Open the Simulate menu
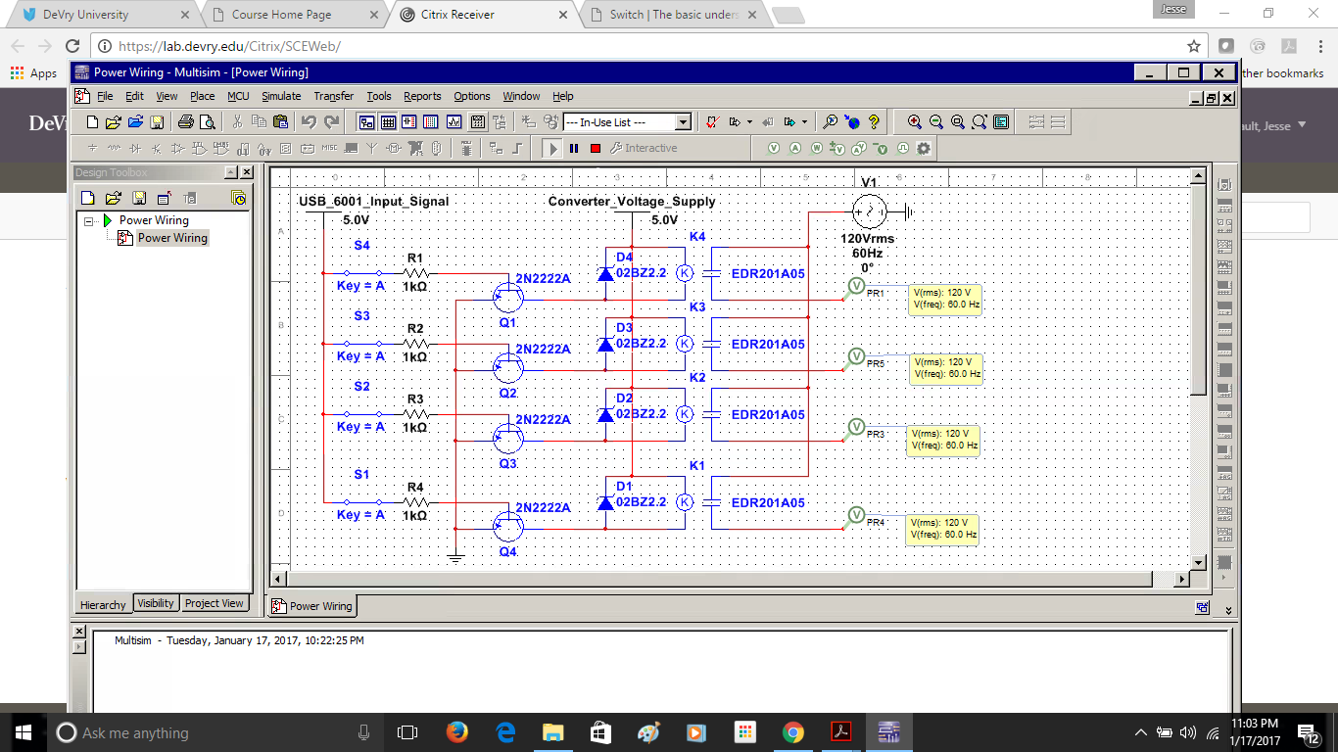Screen dimensions: 1338x752 pos(280,96)
